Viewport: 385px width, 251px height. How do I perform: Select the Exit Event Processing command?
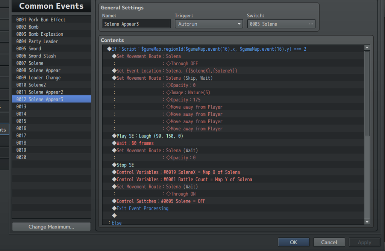pos(142,208)
